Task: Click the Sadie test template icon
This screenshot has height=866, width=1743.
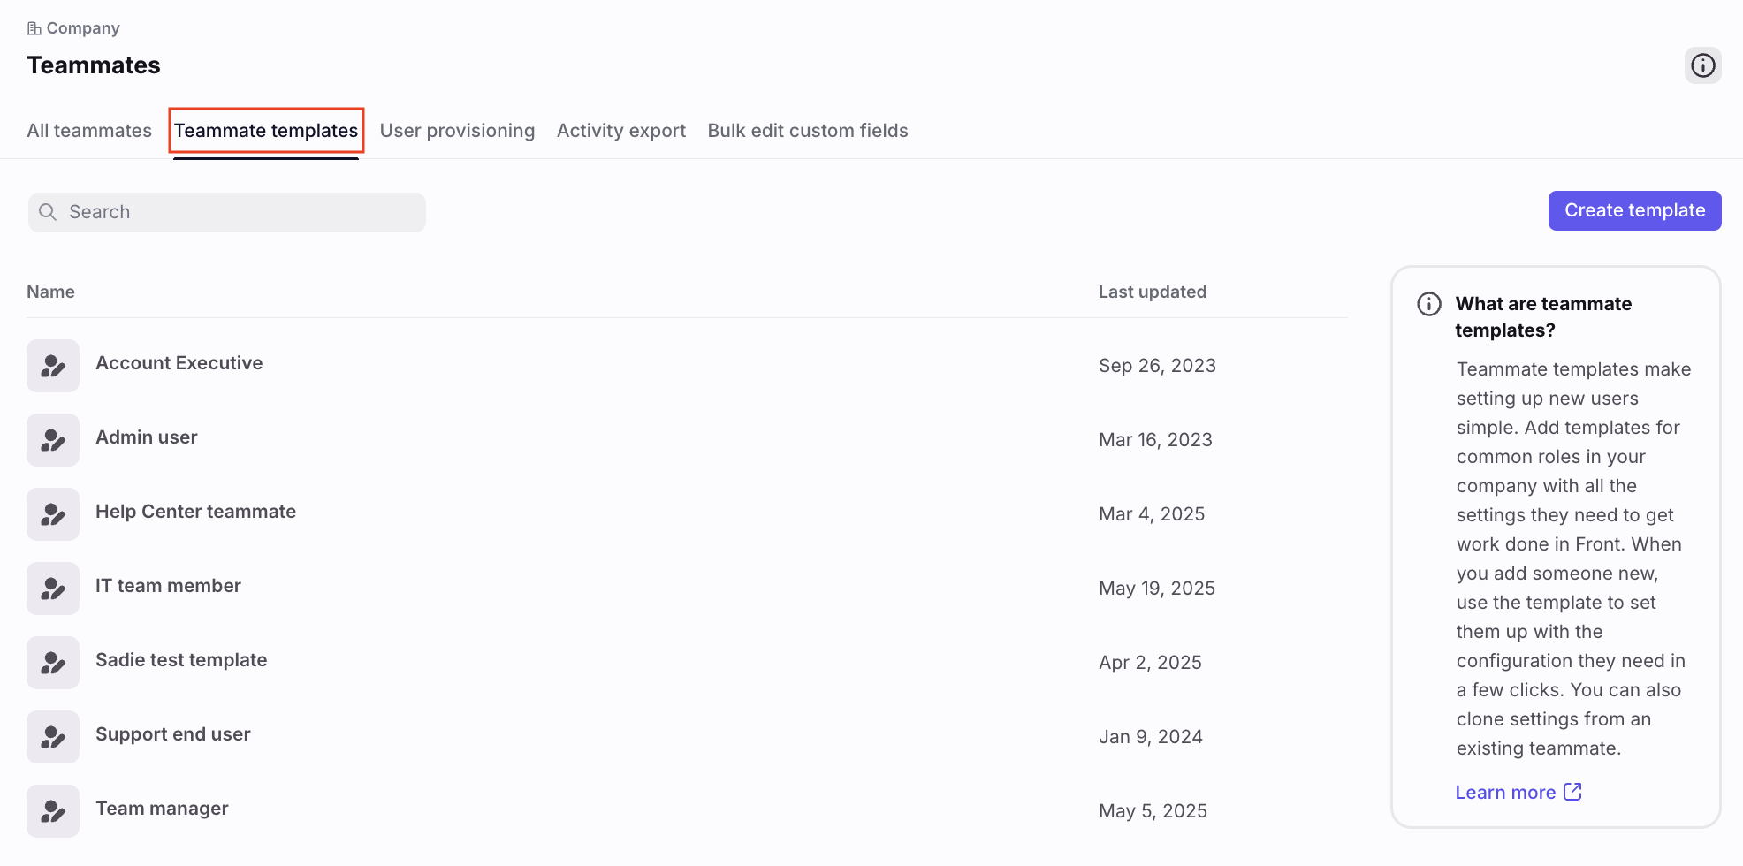Action: click(x=53, y=663)
